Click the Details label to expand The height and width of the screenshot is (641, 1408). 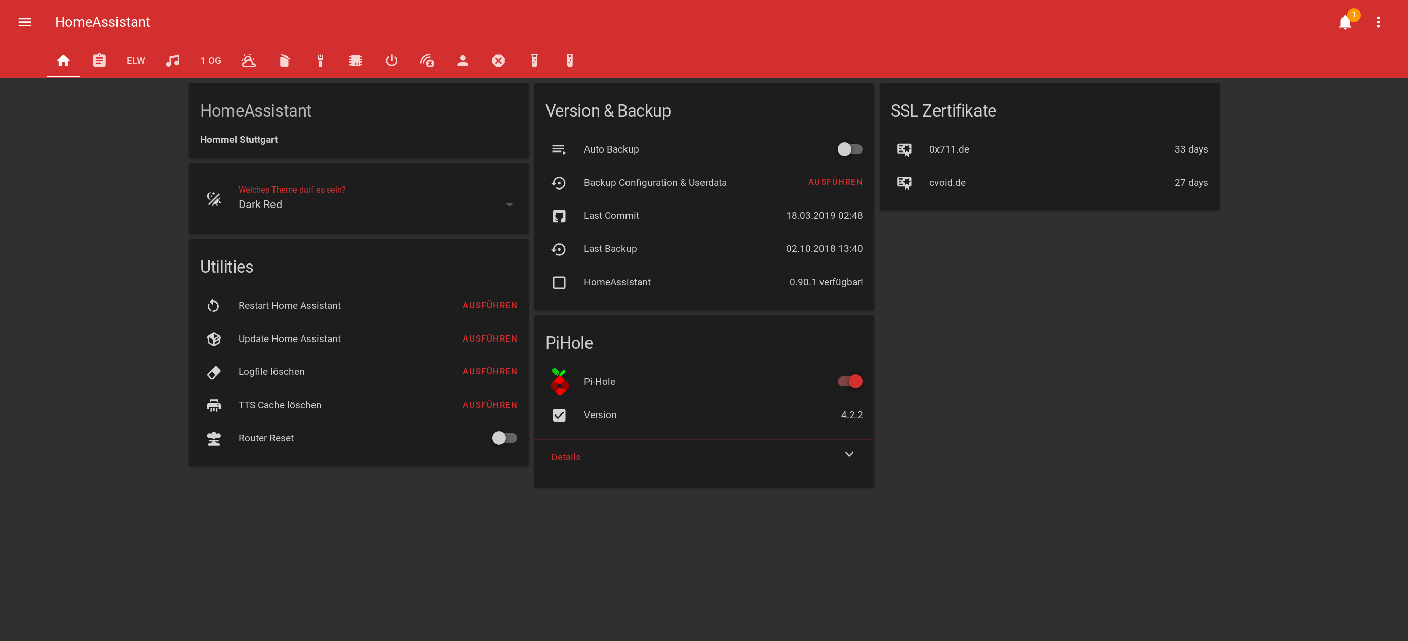pyautogui.click(x=565, y=457)
